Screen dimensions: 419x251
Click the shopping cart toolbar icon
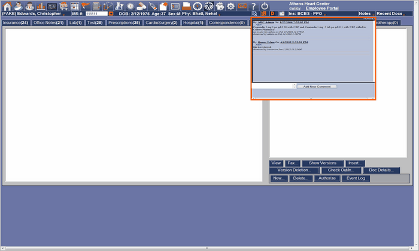[x=63, y=5]
